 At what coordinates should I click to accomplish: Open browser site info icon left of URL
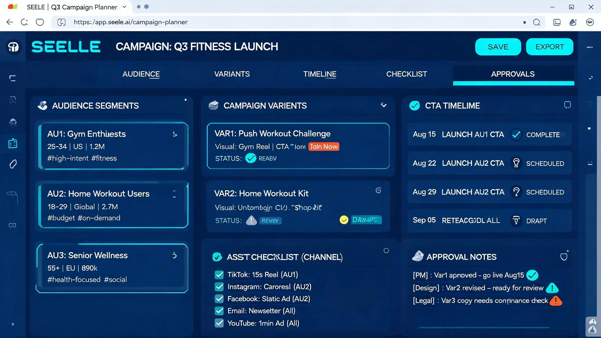click(61, 22)
